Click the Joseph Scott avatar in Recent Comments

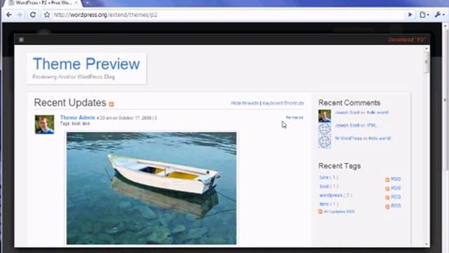point(324,116)
